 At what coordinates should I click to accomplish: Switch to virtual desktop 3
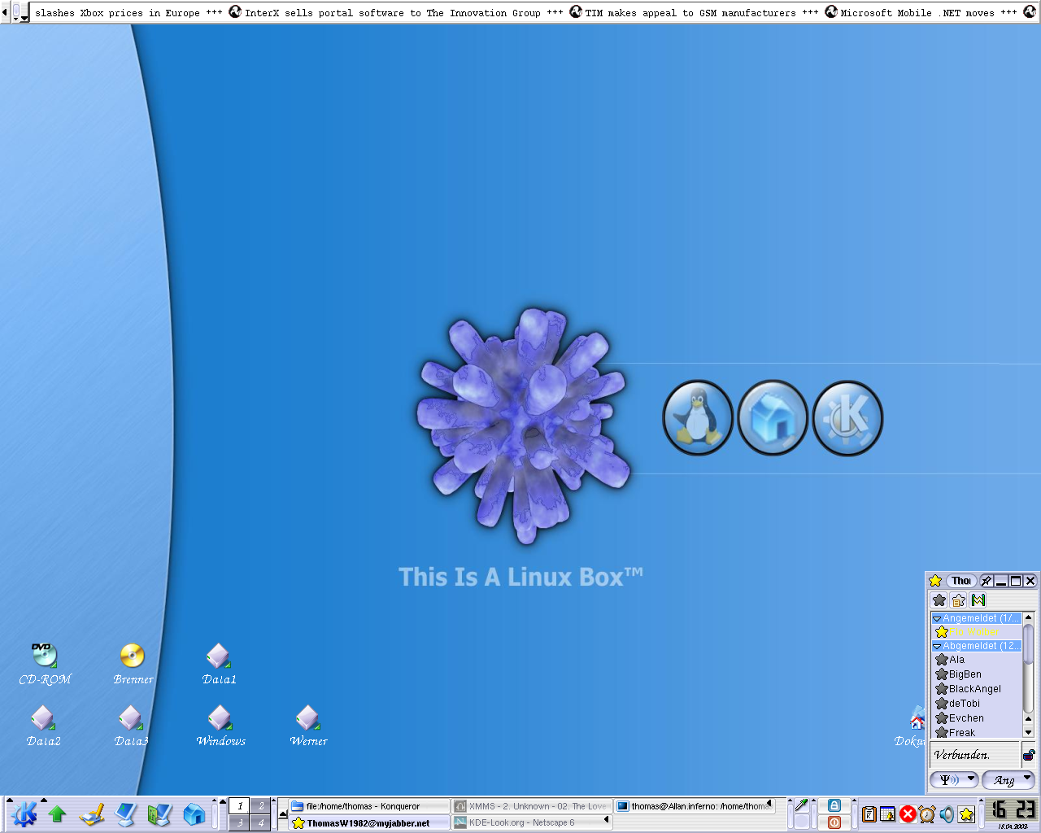pyautogui.click(x=240, y=822)
